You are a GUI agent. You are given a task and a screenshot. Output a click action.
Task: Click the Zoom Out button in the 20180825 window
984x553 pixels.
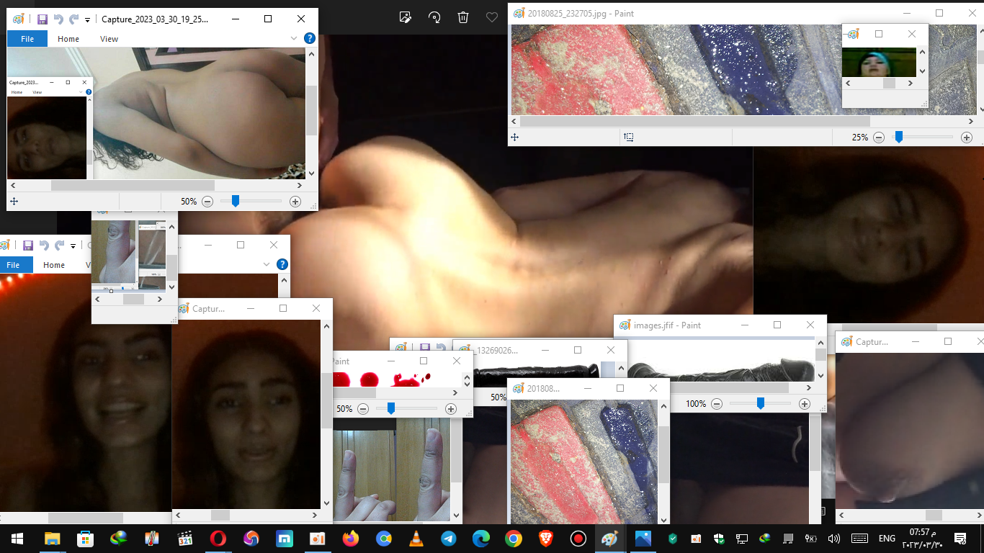[878, 137]
